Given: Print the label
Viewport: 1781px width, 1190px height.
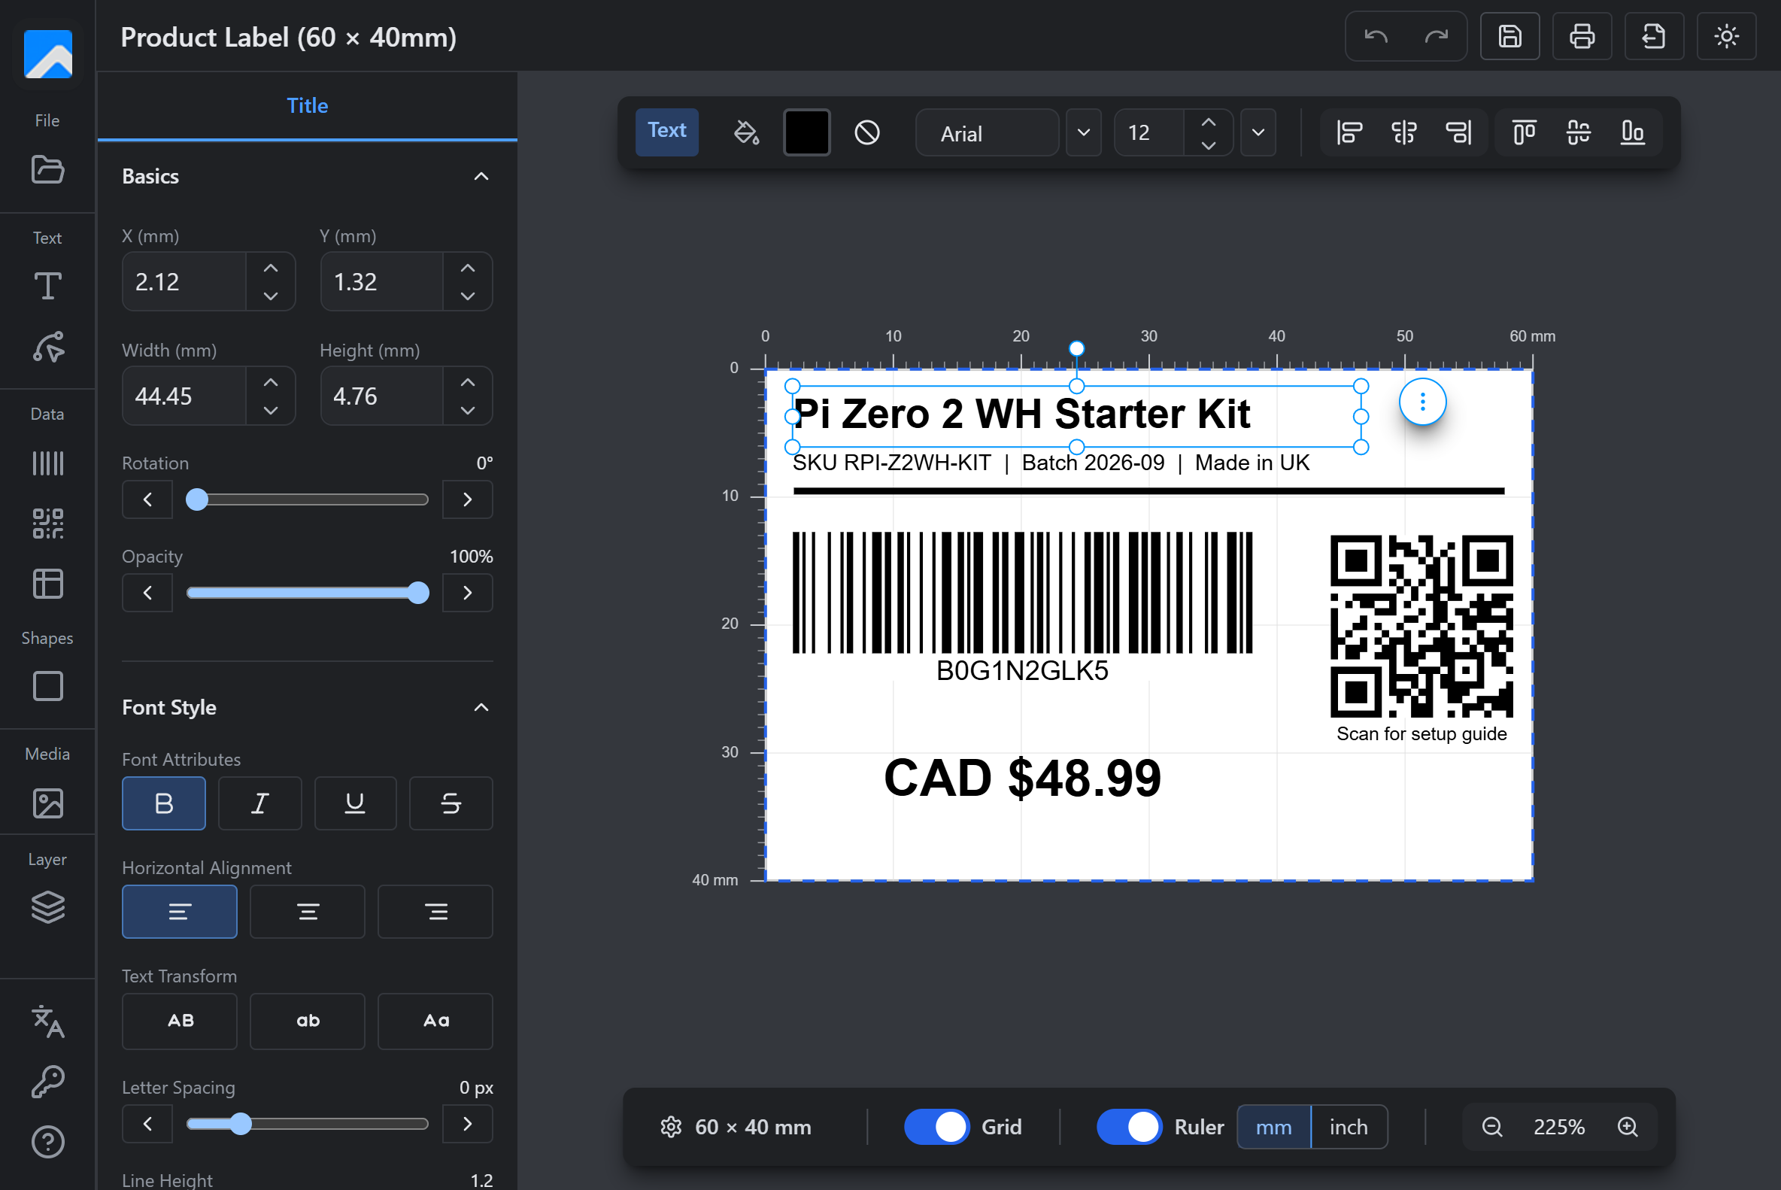Looking at the screenshot, I should click(1582, 36).
